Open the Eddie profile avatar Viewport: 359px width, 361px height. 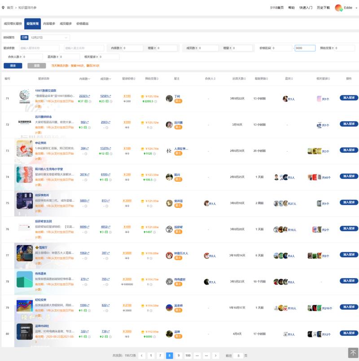[338, 8]
